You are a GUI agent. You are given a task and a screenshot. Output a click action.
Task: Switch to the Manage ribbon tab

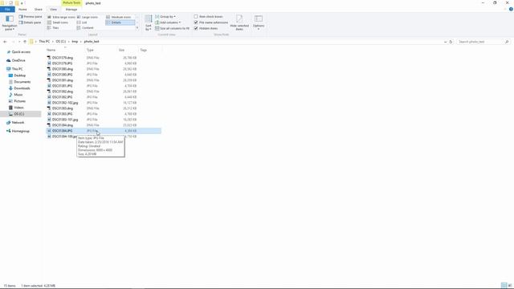click(71, 10)
